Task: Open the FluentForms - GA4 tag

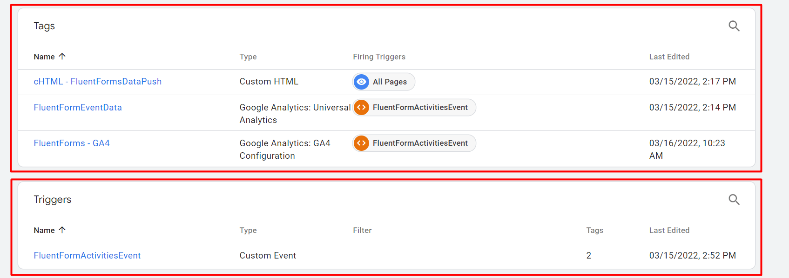Action: tap(72, 143)
